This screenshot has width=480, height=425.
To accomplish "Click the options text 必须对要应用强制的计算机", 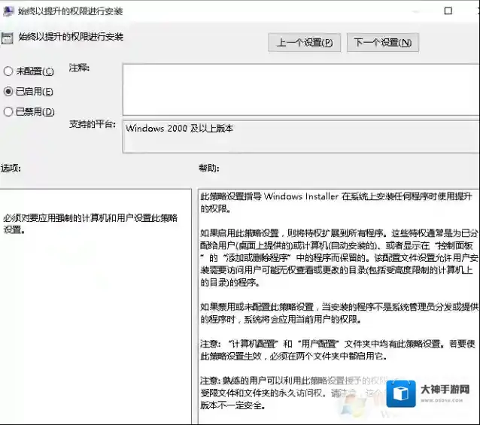I will pyautogui.click(x=90, y=224).
